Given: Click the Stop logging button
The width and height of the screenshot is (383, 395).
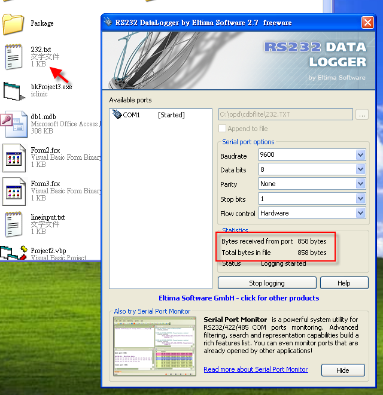Looking at the screenshot, I should pyautogui.click(x=267, y=283).
